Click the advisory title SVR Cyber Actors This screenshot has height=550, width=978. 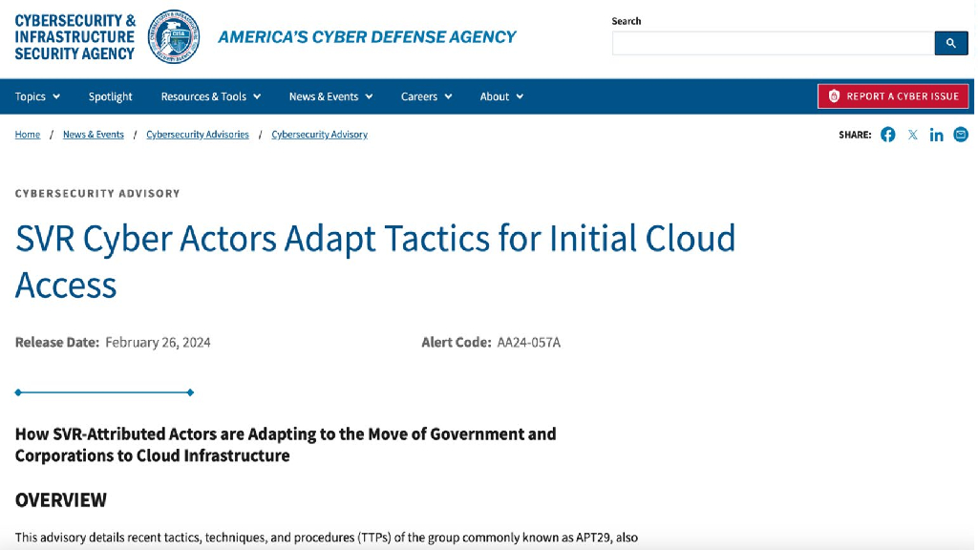tap(375, 262)
